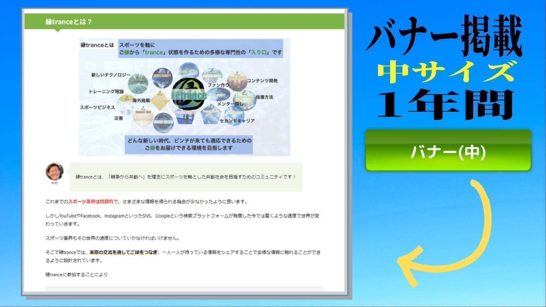Click the バナー掲載 headline text
The image size is (546, 307).
tap(445, 36)
